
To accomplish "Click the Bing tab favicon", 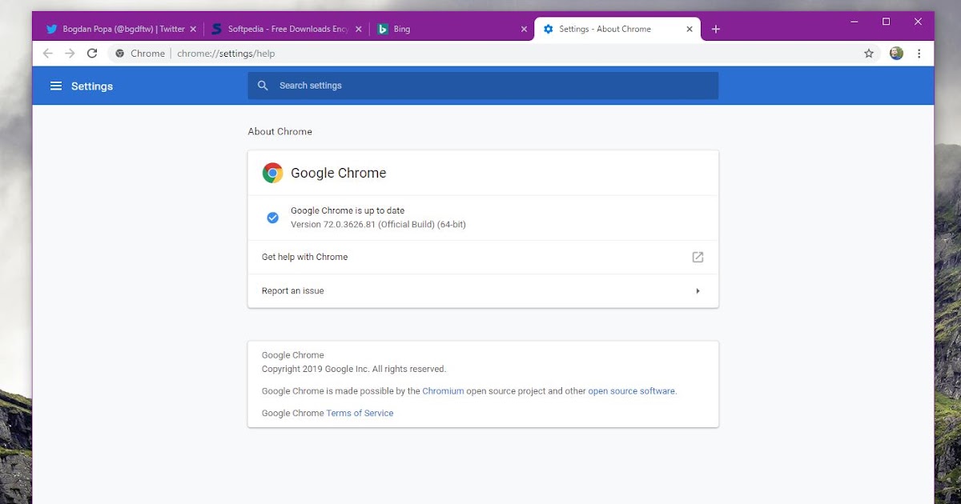I will 383,29.
